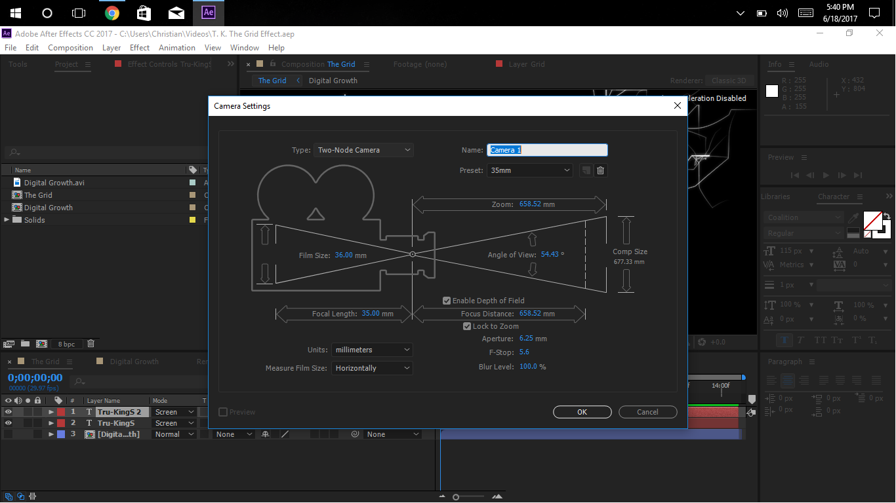Click the 8 bpc color depth button
The image size is (896, 503).
pyautogui.click(x=66, y=344)
